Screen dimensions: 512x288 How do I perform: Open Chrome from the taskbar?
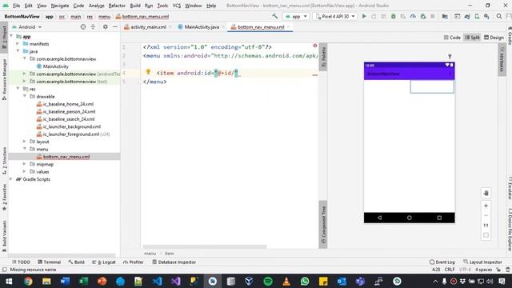tap(28, 281)
